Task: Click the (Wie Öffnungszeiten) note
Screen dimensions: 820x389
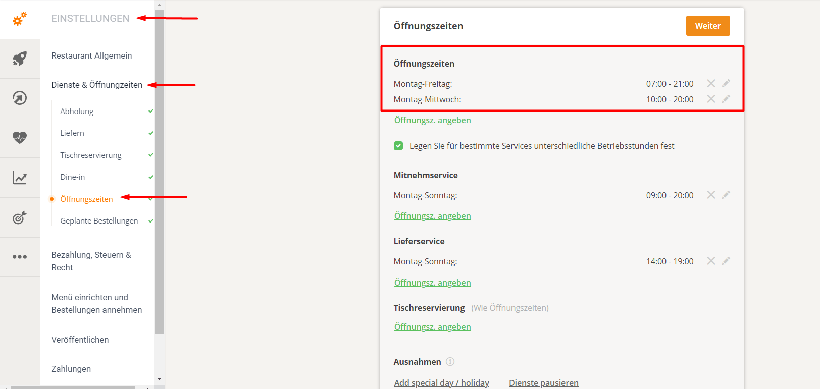Action: click(x=510, y=308)
